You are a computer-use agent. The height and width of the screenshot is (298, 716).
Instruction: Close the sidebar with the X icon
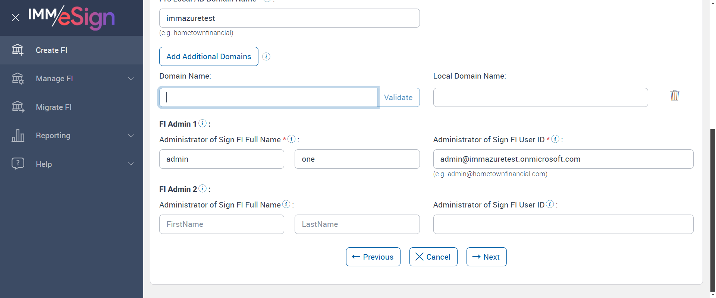(16, 18)
